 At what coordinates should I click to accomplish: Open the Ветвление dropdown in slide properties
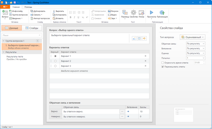[195, 48]
